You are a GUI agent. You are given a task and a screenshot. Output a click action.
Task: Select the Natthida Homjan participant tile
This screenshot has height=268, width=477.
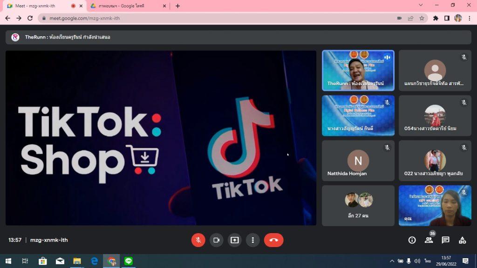tap(358, 161)
